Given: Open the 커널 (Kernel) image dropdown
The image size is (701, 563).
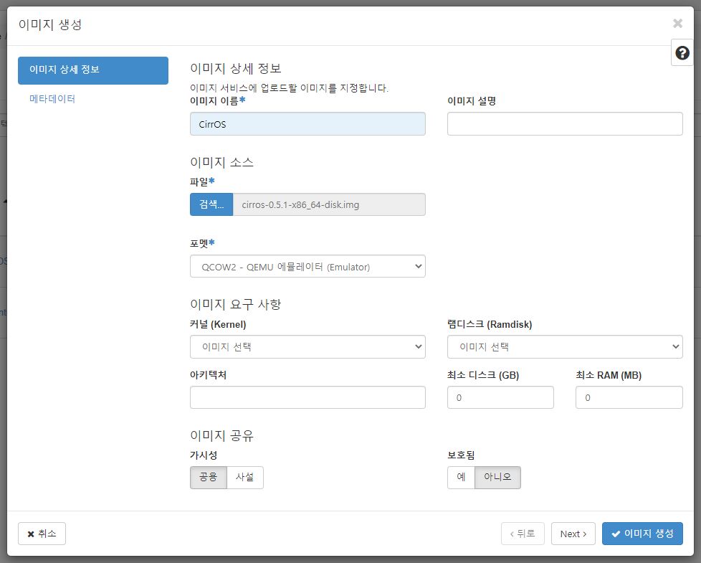Looking at the screenshot, I should (307, 346).
